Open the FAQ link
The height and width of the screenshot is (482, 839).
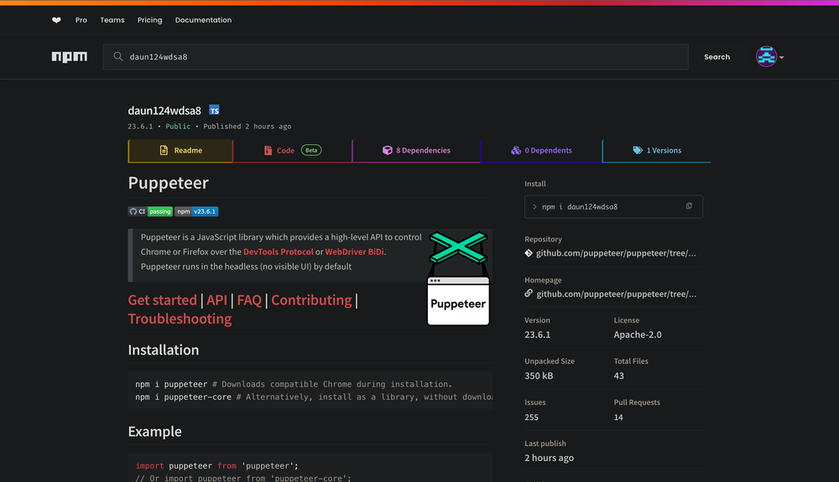(249, 300)
